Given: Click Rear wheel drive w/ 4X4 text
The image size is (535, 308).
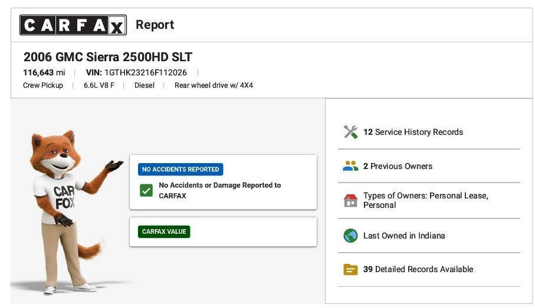Looking at the screenshot, I should pos(214,85).
